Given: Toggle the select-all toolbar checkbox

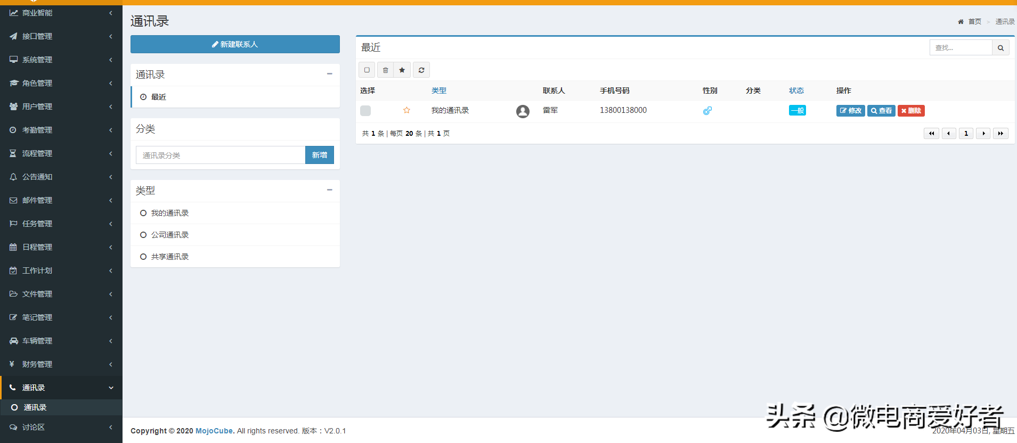Looking at the screenshot, I should (367, 70).
